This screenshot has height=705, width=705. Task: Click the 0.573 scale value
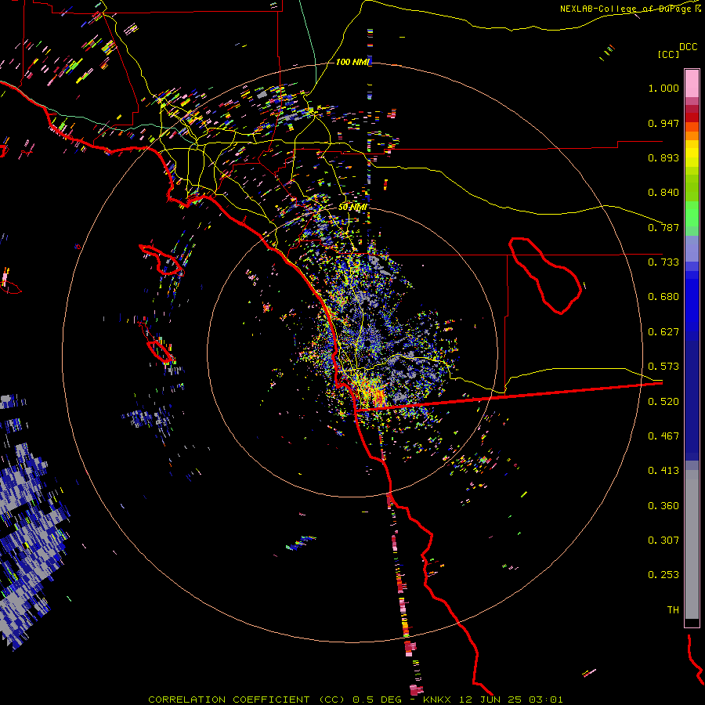(x=663, y=367)
